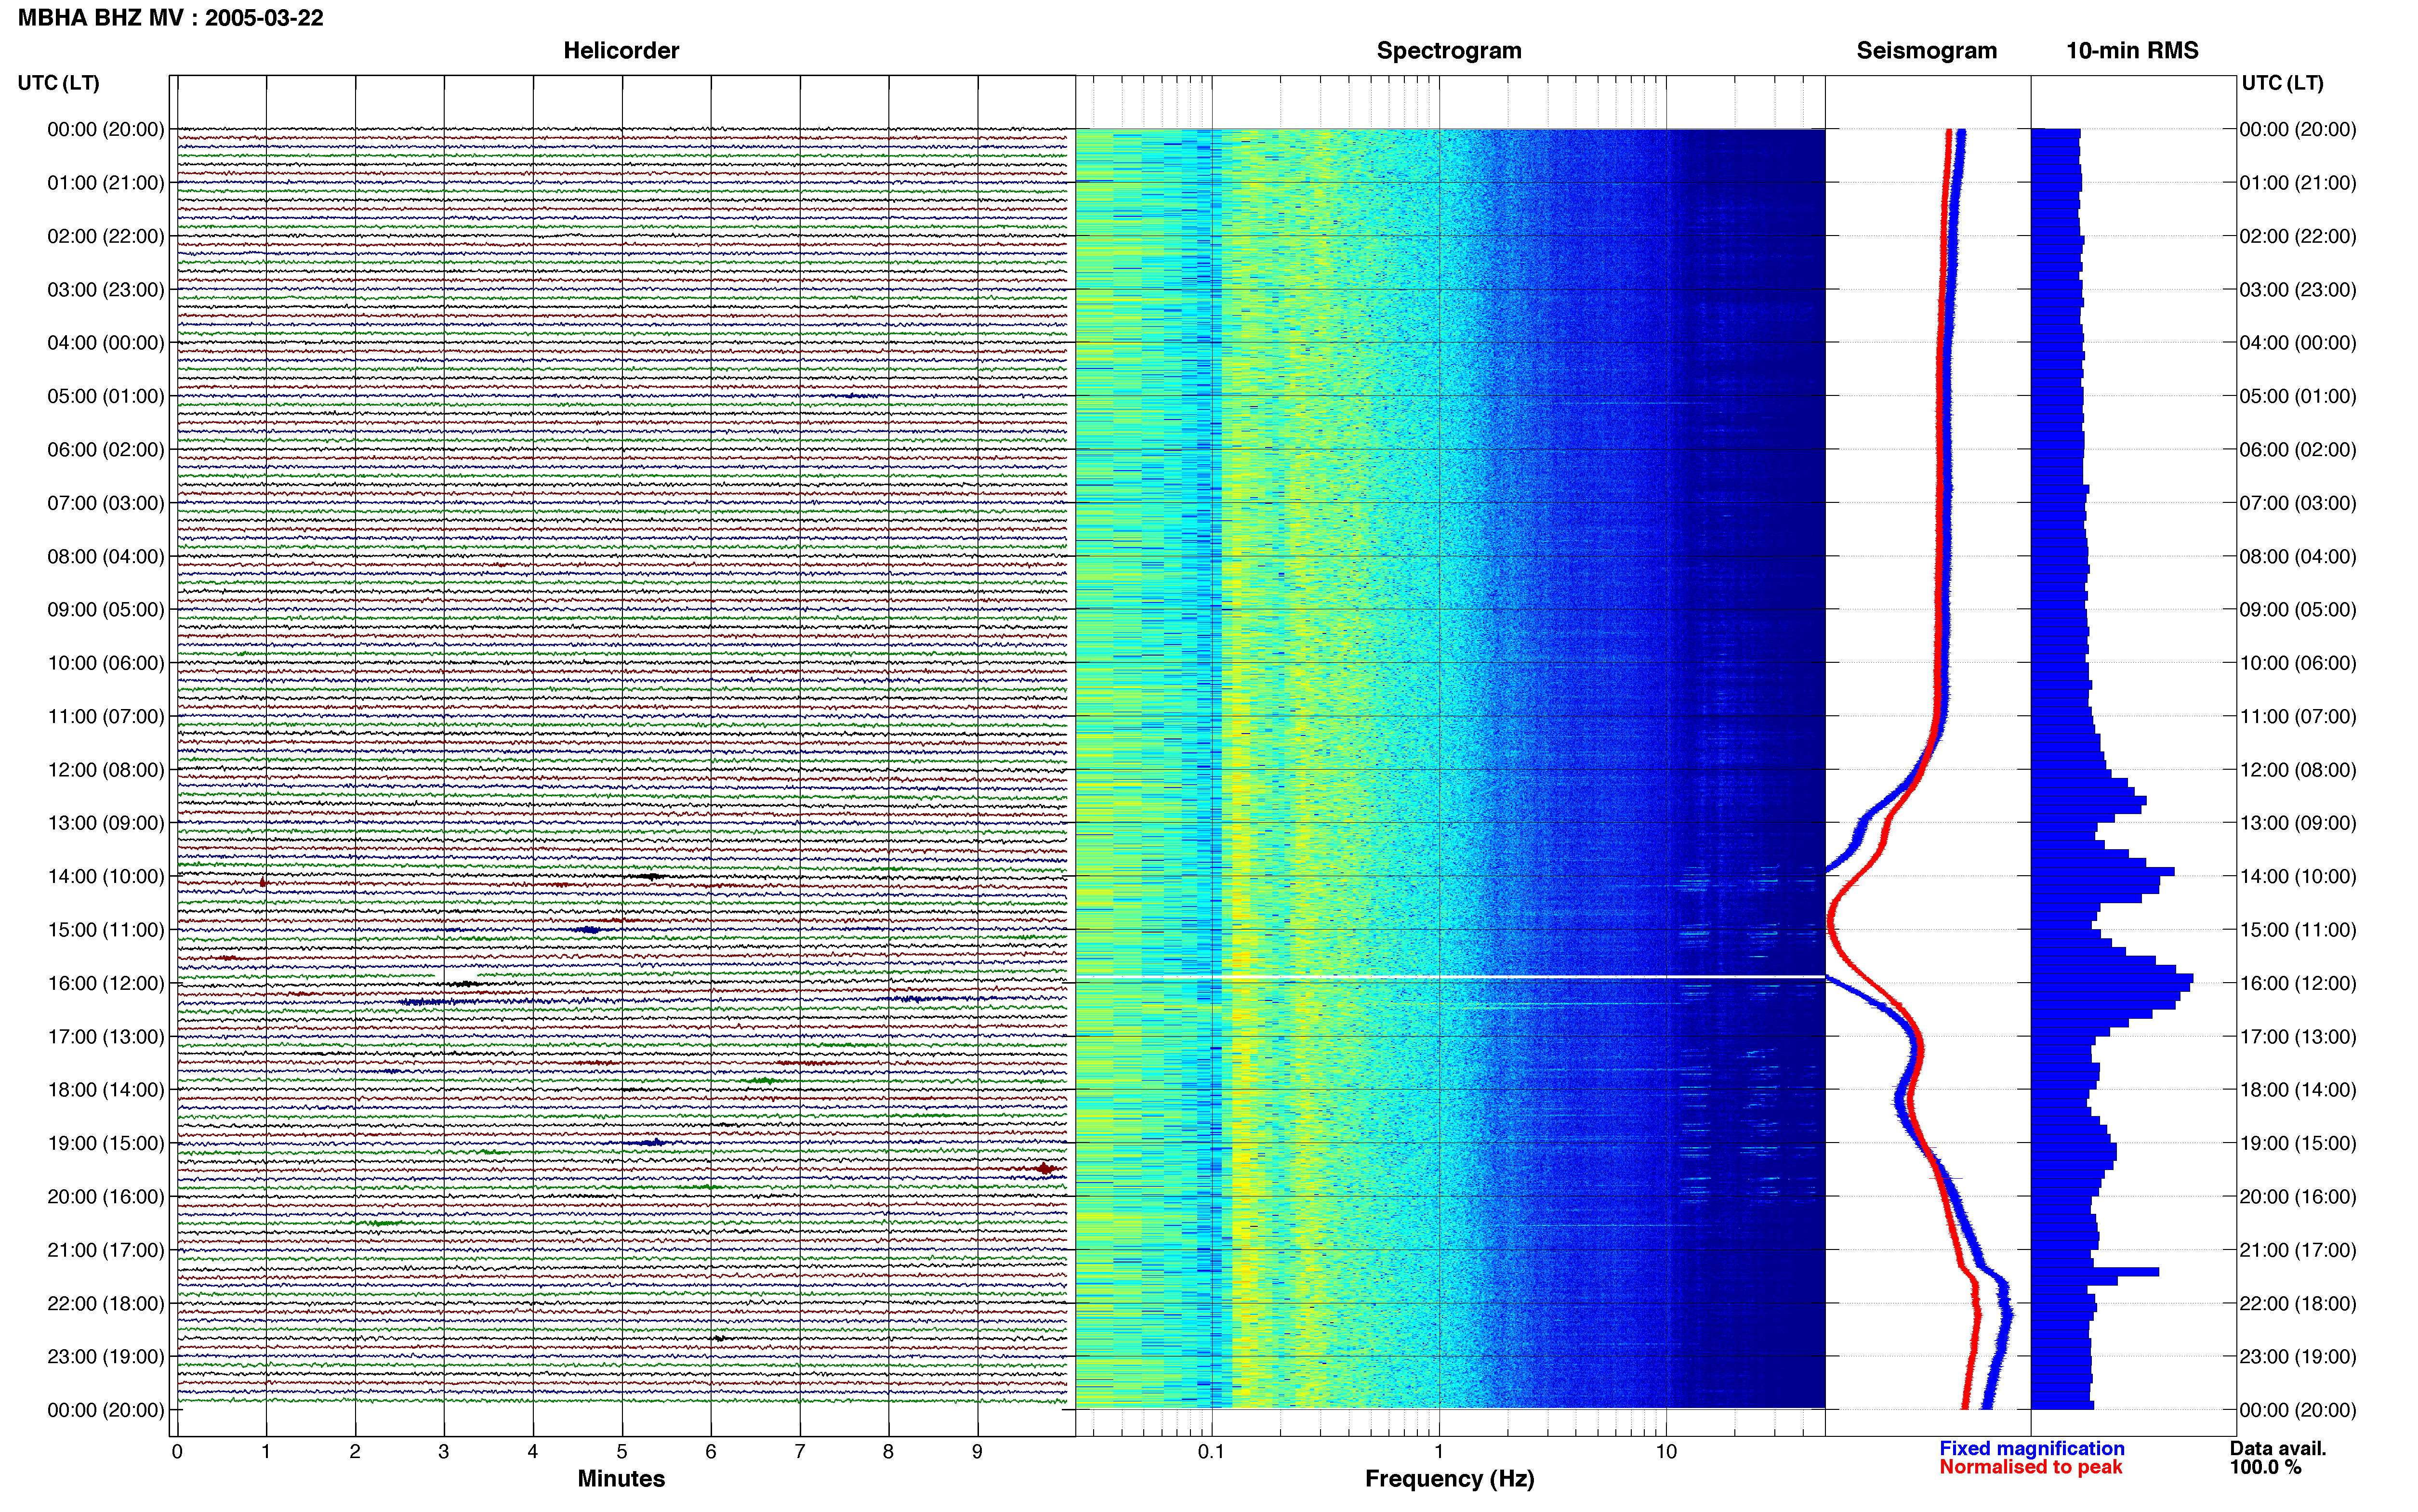Click right-side time label '06:00 (02:00)'
The image size is (2418, 1512).
2298,450
